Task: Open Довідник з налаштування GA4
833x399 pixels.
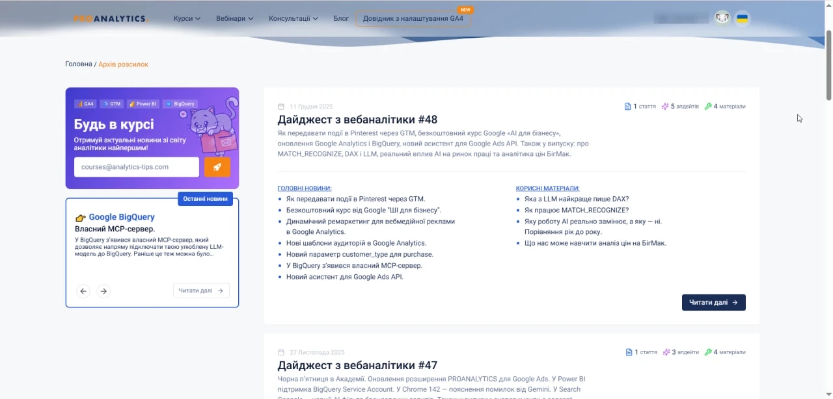Action: (x=413, y=19)
